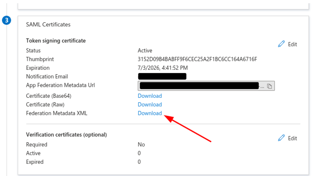Click the Active status value
312x176 pixels.
145,51
